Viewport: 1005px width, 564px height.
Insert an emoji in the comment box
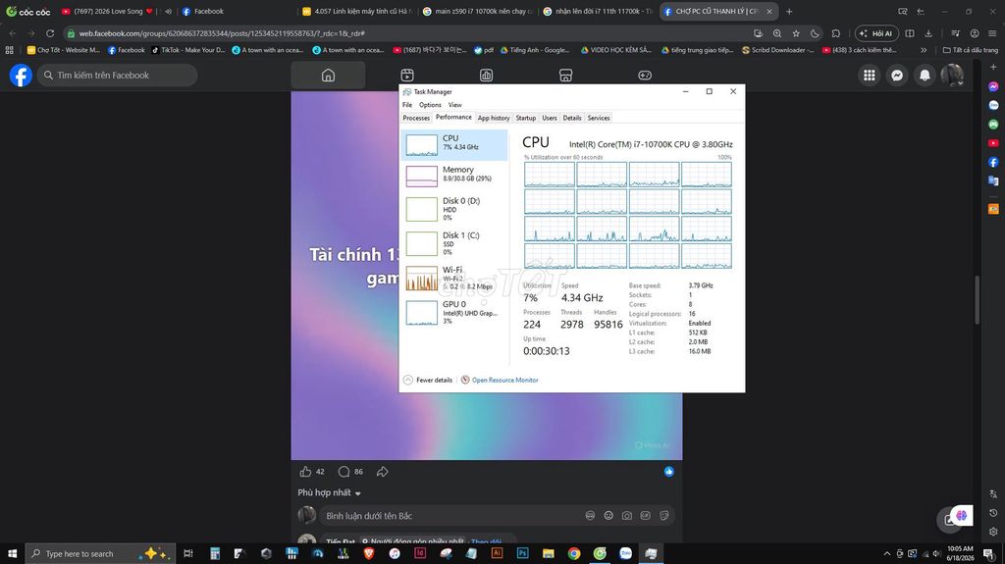(608, 515)
